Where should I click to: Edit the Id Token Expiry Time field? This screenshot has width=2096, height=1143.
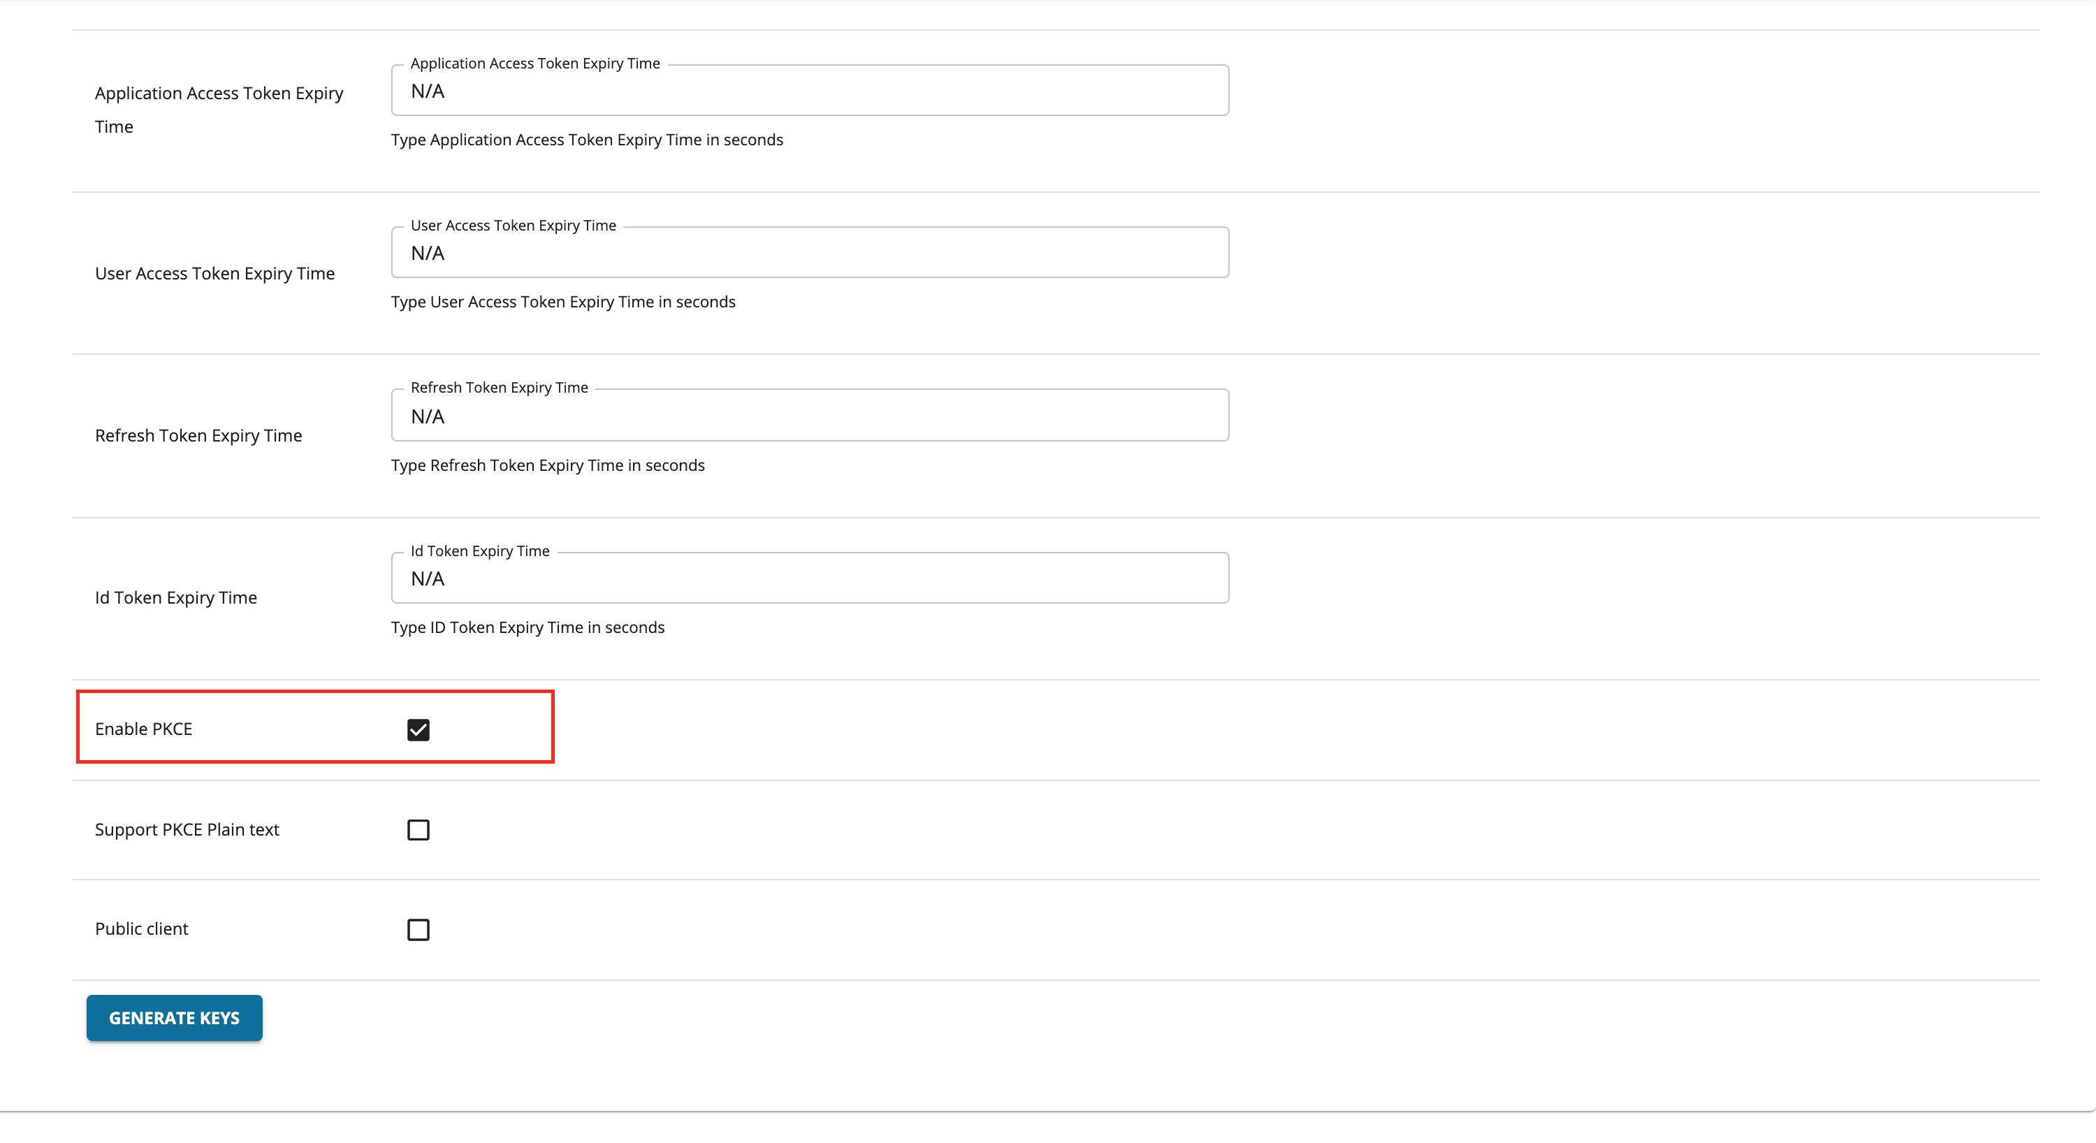[x=810, y=579]
